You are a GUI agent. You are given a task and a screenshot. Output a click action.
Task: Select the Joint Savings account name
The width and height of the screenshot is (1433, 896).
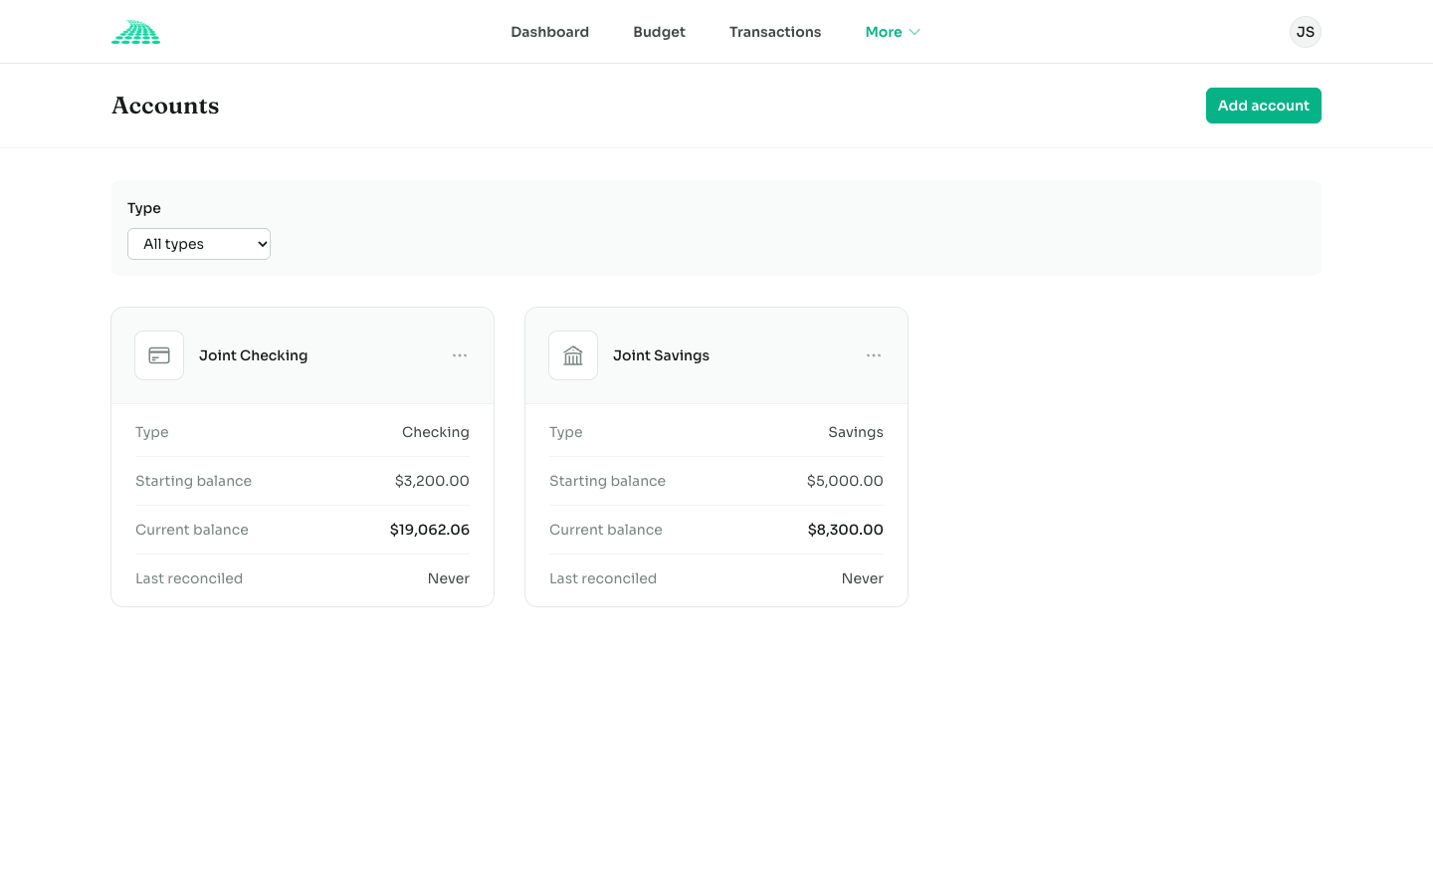(x=661, y=355)
